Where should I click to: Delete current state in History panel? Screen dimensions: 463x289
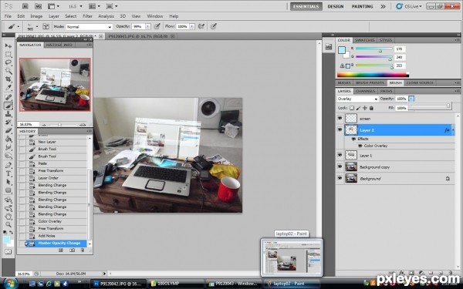[83, 250]
